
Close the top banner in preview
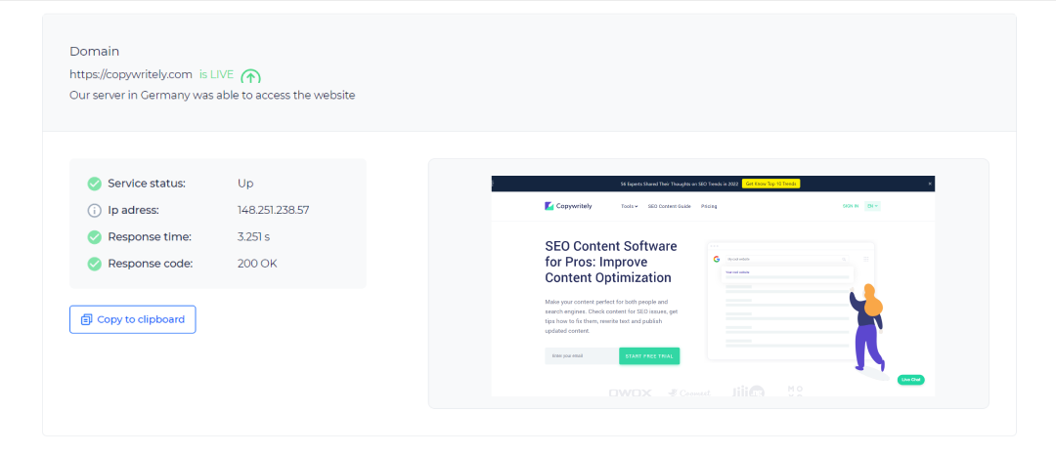click(930, 183)
